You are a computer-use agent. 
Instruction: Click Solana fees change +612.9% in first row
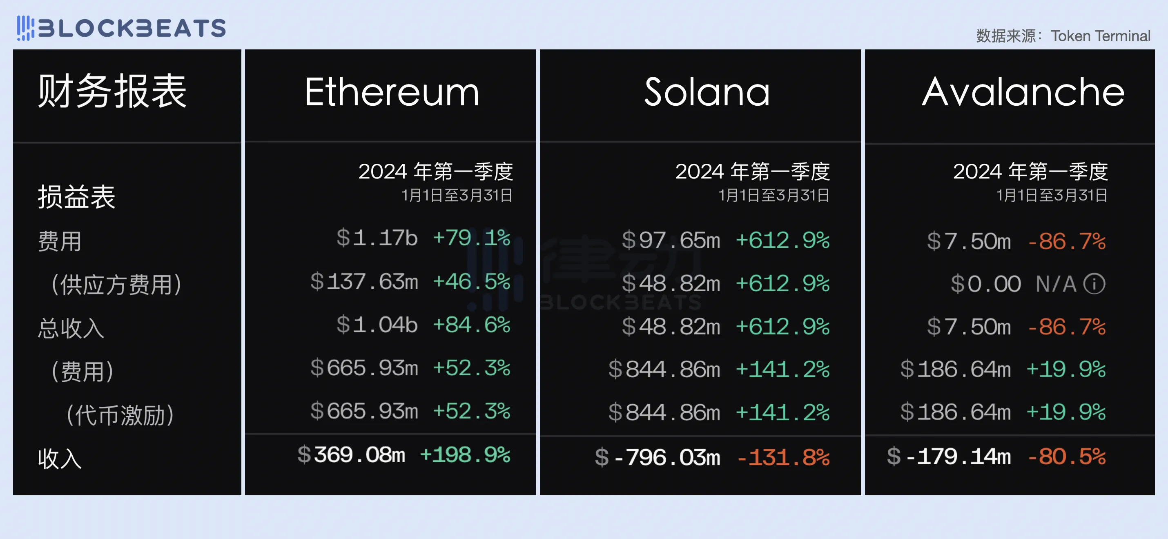[782, 240]
